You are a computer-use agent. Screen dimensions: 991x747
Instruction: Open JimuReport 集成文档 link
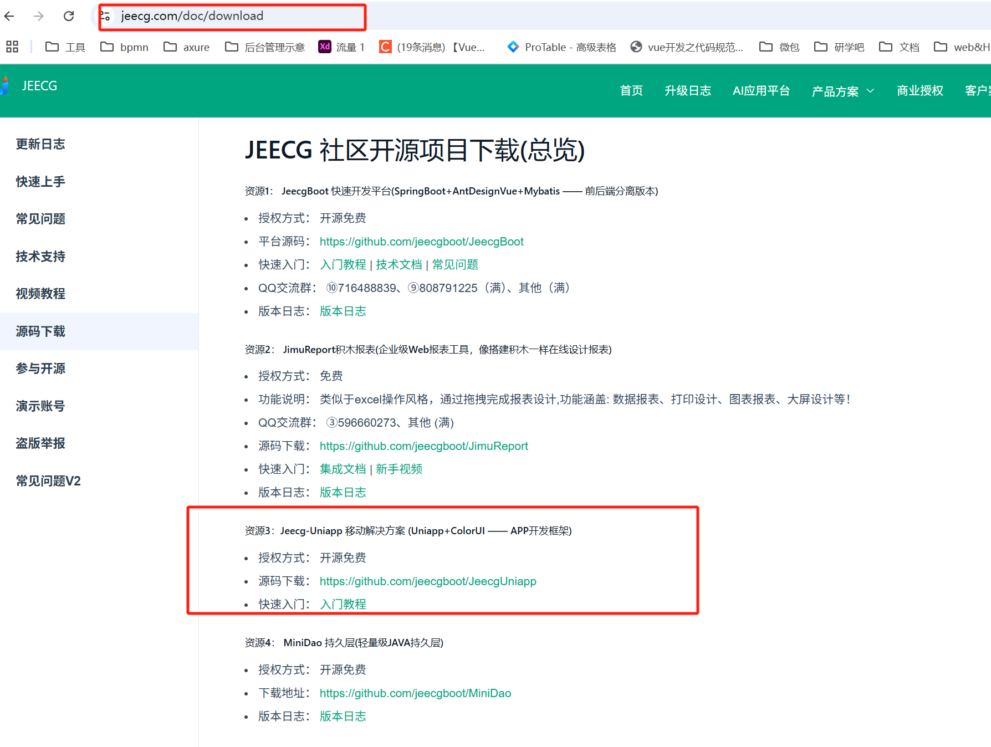pos(343,469)
